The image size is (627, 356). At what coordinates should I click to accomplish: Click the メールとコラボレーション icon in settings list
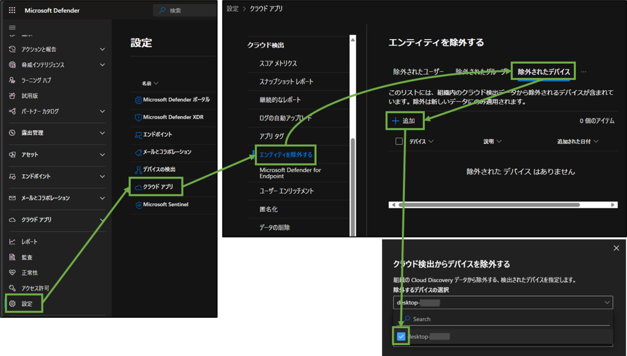tap(138, 152)
